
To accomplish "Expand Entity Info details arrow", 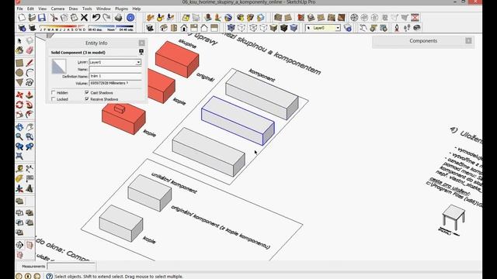I will 141,52.
